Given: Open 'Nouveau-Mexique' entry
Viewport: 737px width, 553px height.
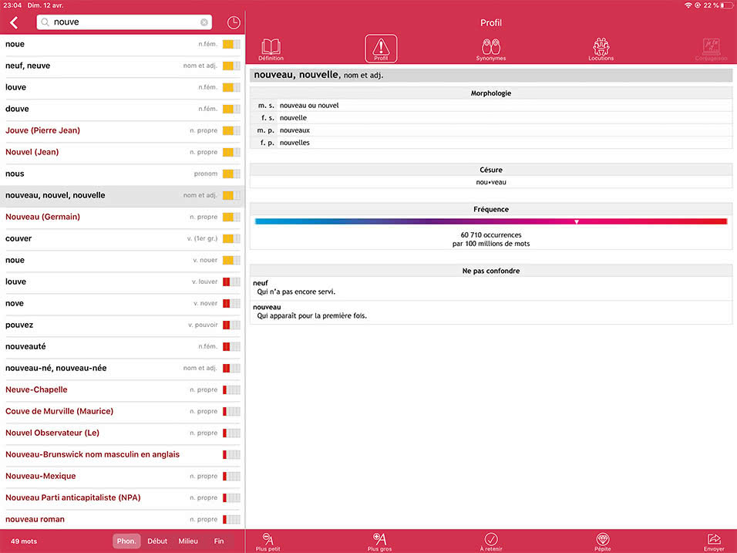Looking at the screenshot, I should click(x=123, y=477).
